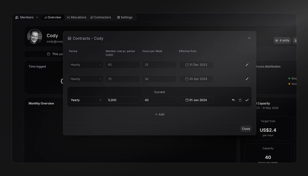Click the Close button in dialog footer

coord(246,129)
